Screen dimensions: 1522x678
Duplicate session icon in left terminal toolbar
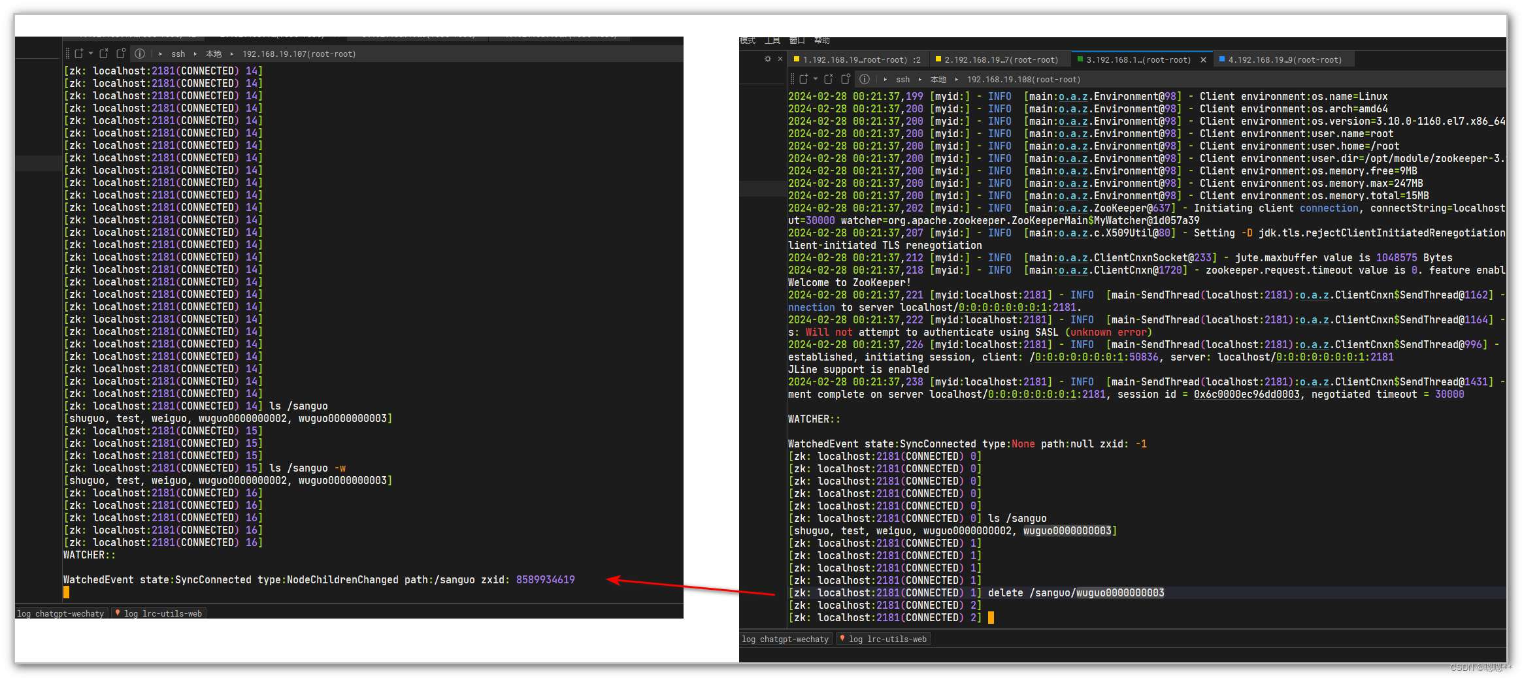pos(121,54)
